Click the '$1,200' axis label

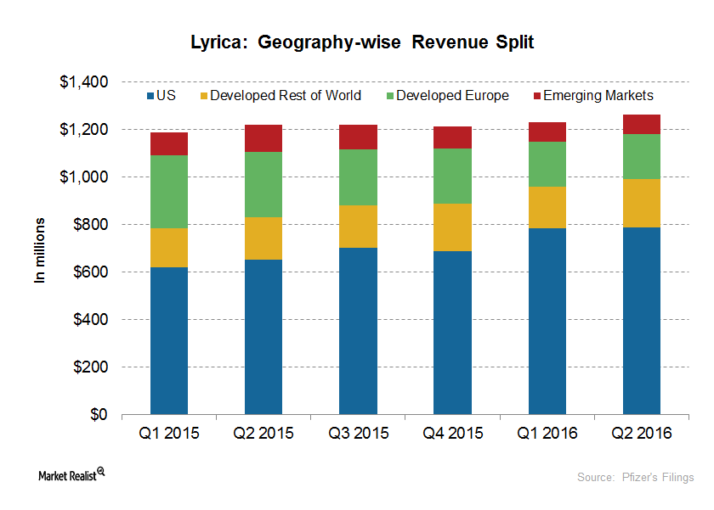(84, 130)
